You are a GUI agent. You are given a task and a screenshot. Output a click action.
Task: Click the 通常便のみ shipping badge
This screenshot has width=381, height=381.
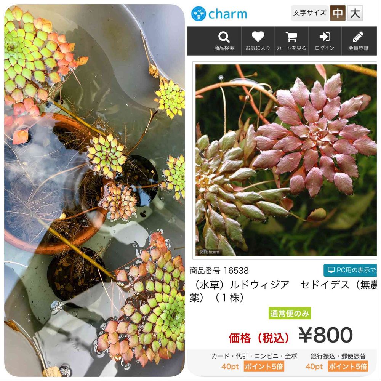290,313
